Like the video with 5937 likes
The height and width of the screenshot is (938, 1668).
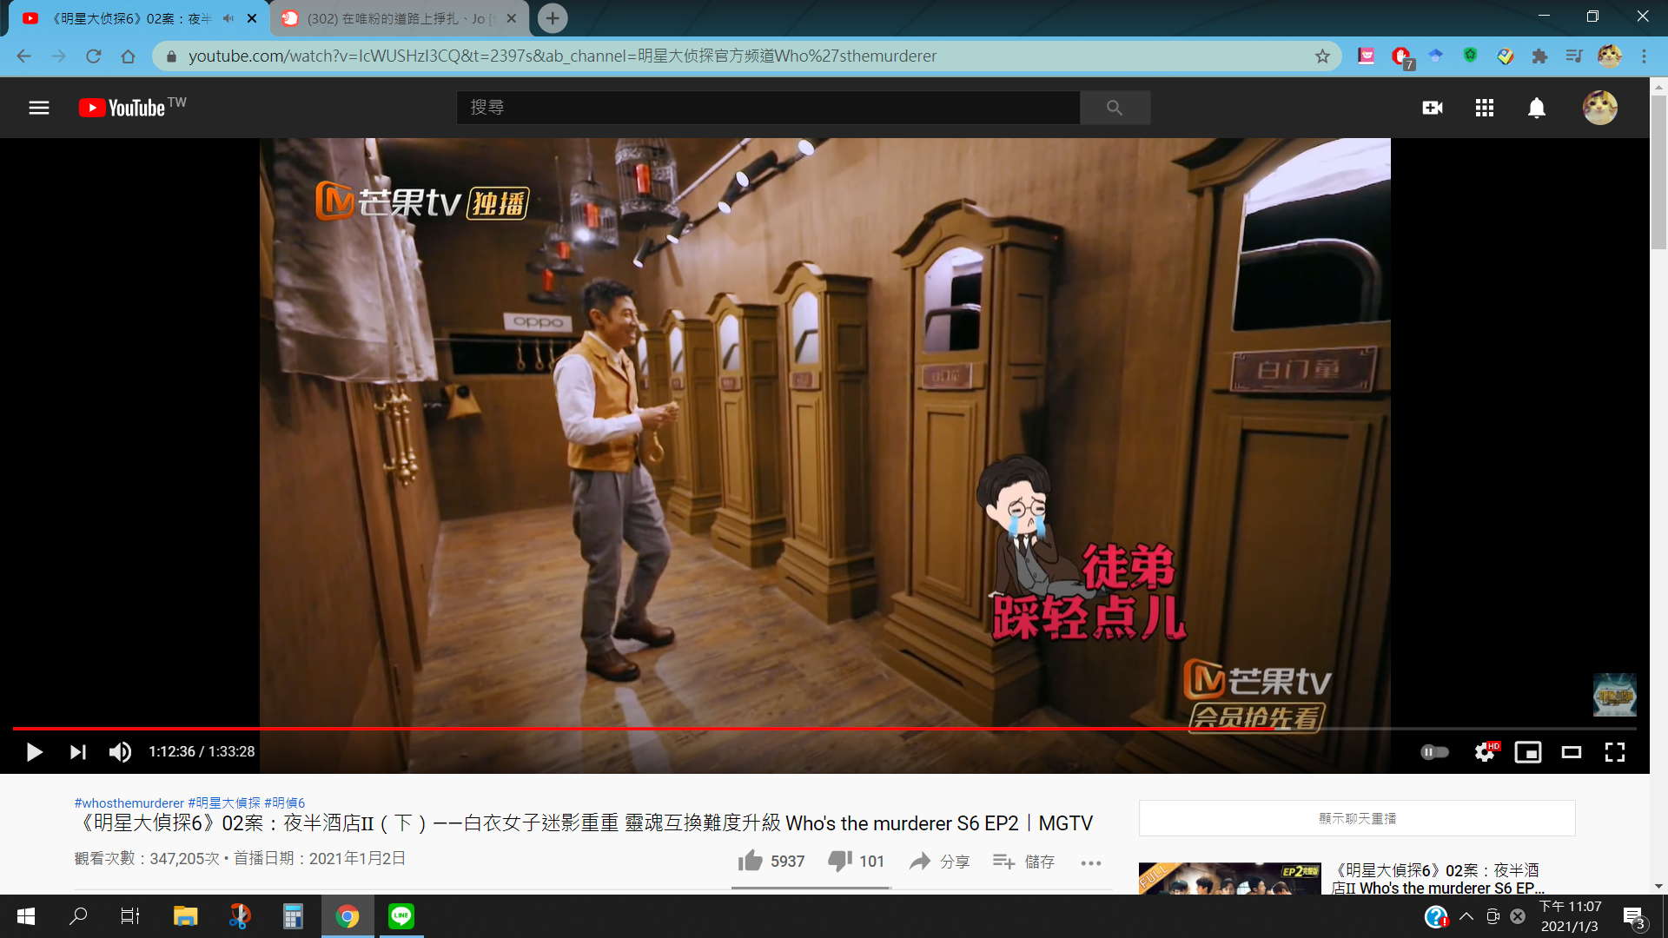click(x=771, y=861)
